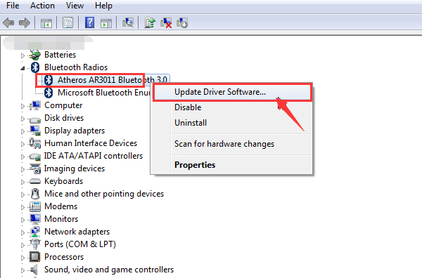Expand the Disk drives node arrow
The image size is (422, 278).
point(23,119)
